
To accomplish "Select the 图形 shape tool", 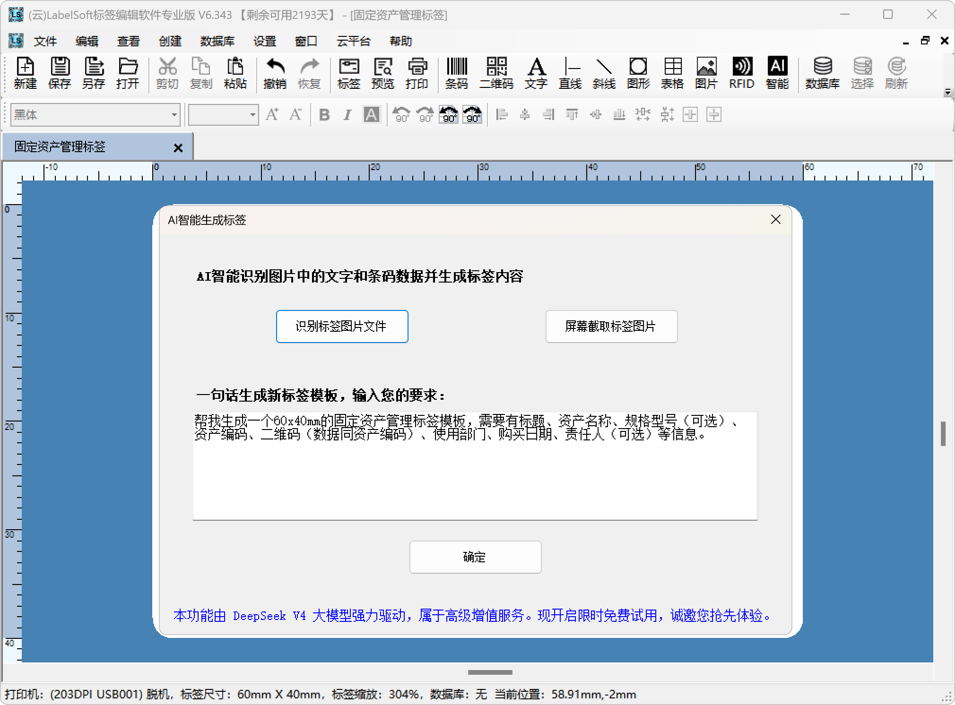I will coord(638,73).
